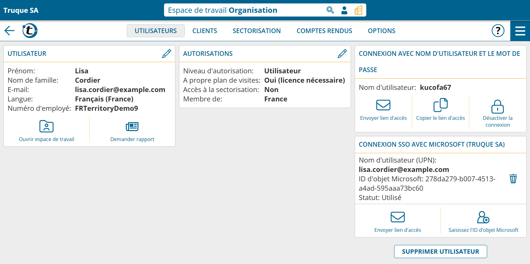The width and height of the screenshot is (530, 264).
Task: Click the user profile icon in workspace bar
Action: pos(344,10)
